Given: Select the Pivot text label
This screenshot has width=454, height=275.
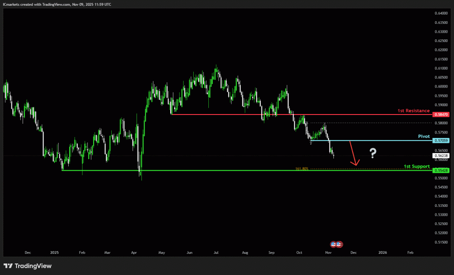Looking at the screenshot, I should point(423,137).
